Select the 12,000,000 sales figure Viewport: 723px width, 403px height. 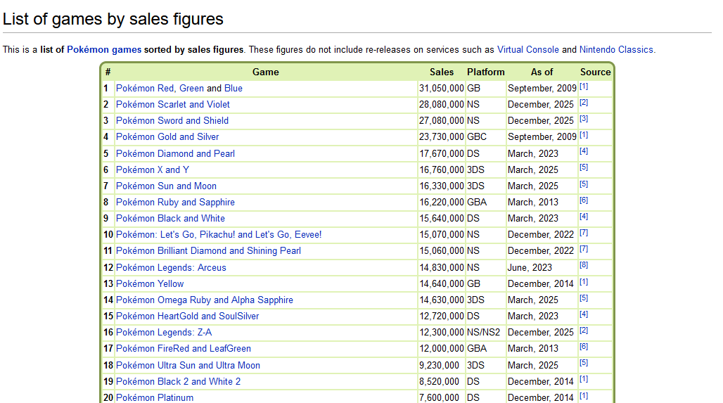tap(441, 349)
